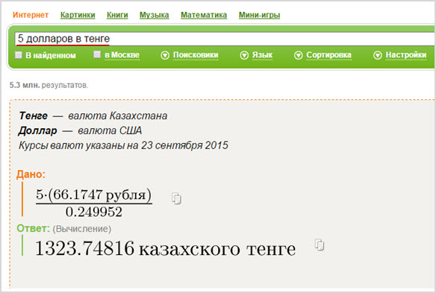
Task: Select the '5.3 млн. результатов' count text
Action: click(49, 85)
